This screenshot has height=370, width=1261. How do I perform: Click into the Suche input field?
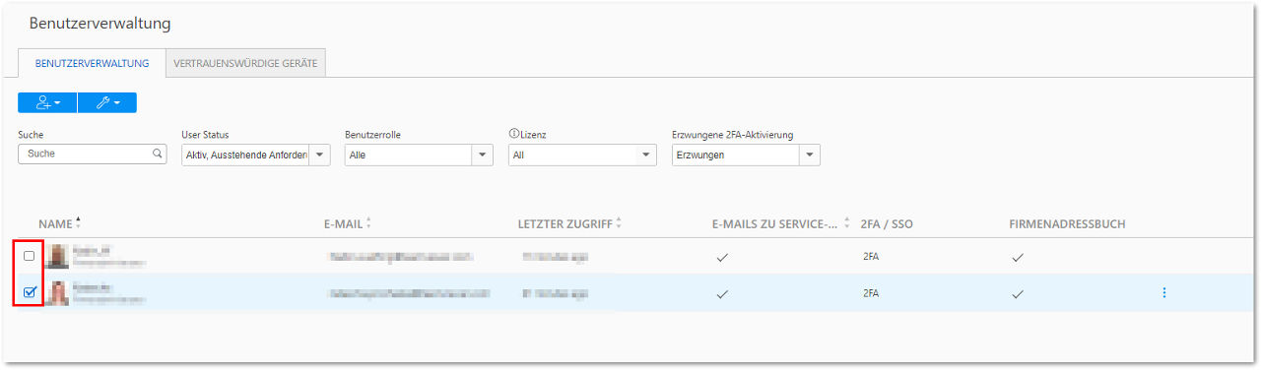tap(85, 154)
